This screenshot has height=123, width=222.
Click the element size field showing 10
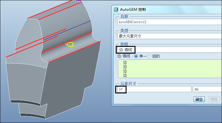click(x=154, y=89)
